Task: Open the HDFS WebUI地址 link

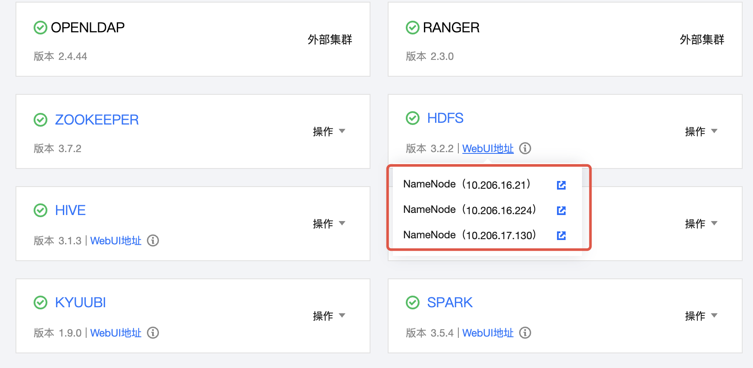Action: pos(488,149)
